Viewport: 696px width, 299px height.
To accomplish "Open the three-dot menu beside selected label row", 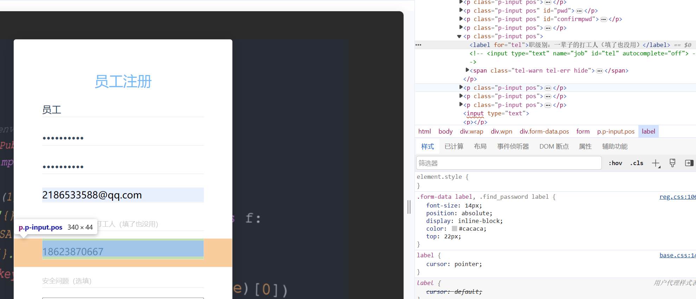I will pyautogui.click(x=418, y=45).
